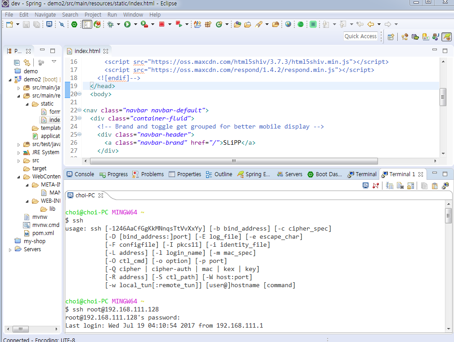Screen dimensions: 454x342
Task: Collapse the static folder
Action: click(x=27, y=104)
